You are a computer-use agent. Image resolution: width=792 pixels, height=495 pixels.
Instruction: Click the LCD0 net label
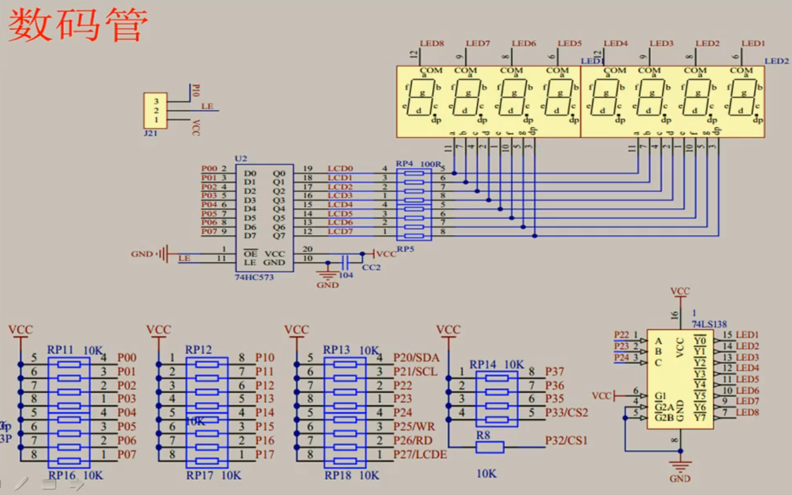click(340, 169)
